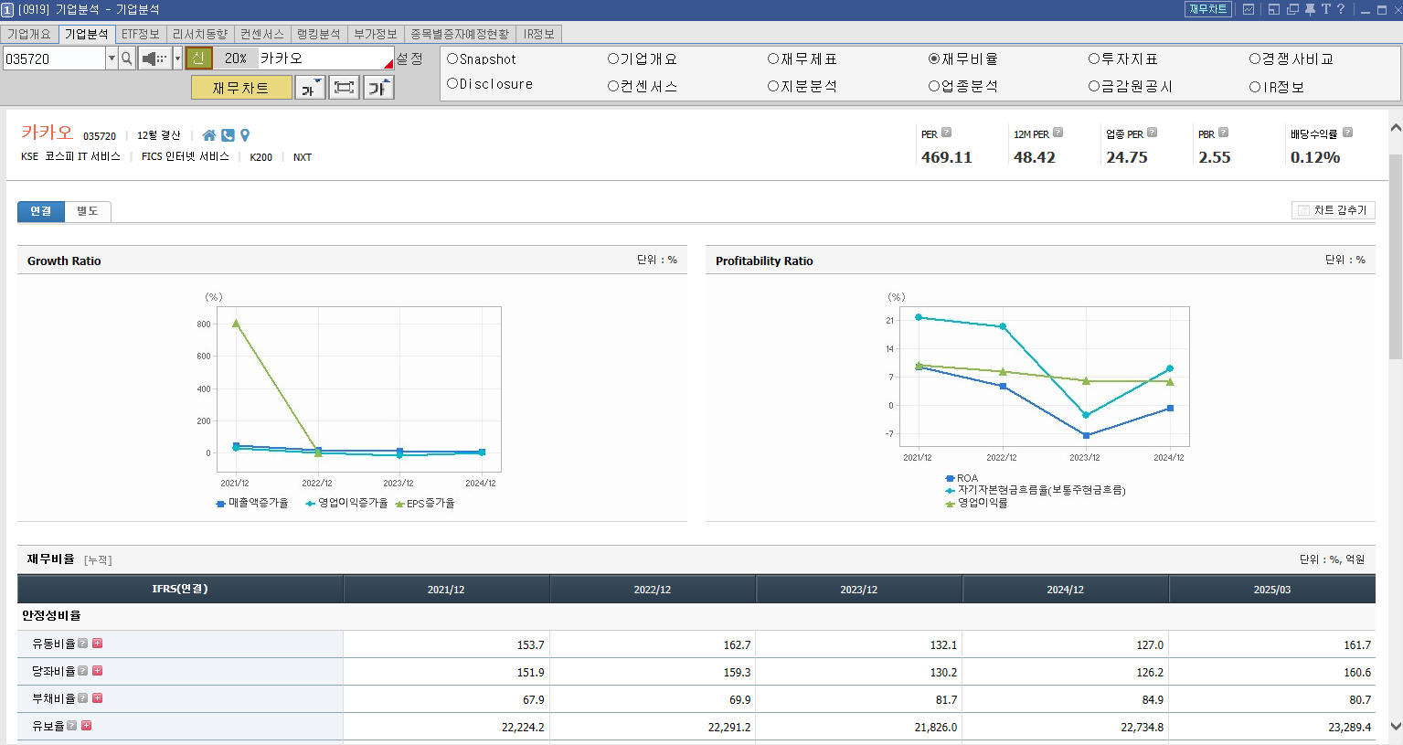Viewport: 1403px width, 745px height.
Task: Expand the 유동비율 row details
Action: pos(98,644)
